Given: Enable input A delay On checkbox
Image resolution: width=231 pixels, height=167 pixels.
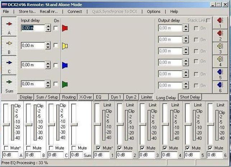Looking at the screenshot, I should click(56, 28).
